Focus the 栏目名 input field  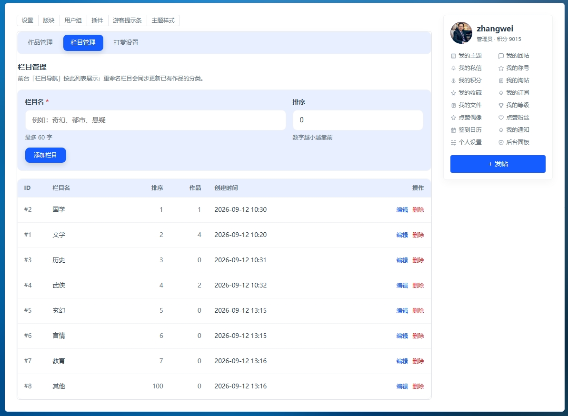[x=155, y=120]
